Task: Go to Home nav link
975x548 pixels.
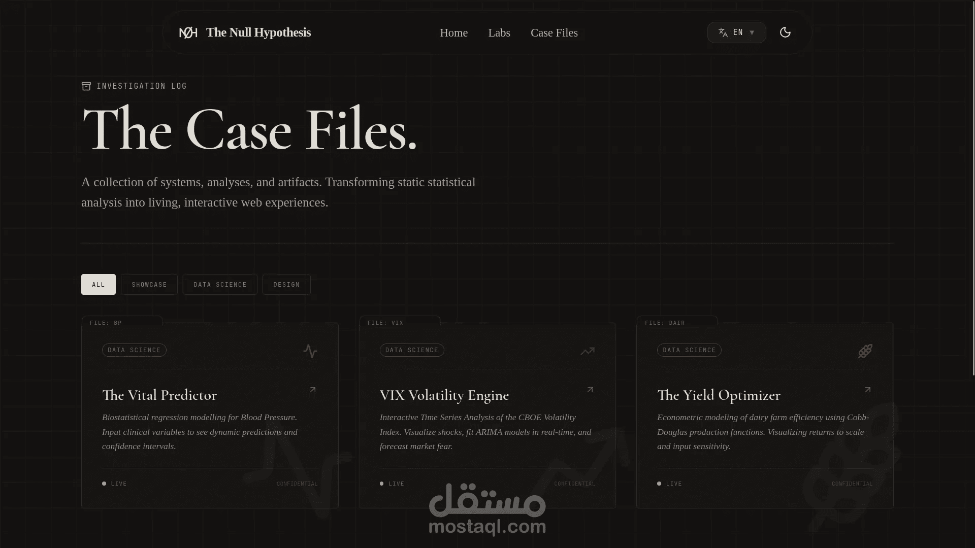Action: pos(453,33)
